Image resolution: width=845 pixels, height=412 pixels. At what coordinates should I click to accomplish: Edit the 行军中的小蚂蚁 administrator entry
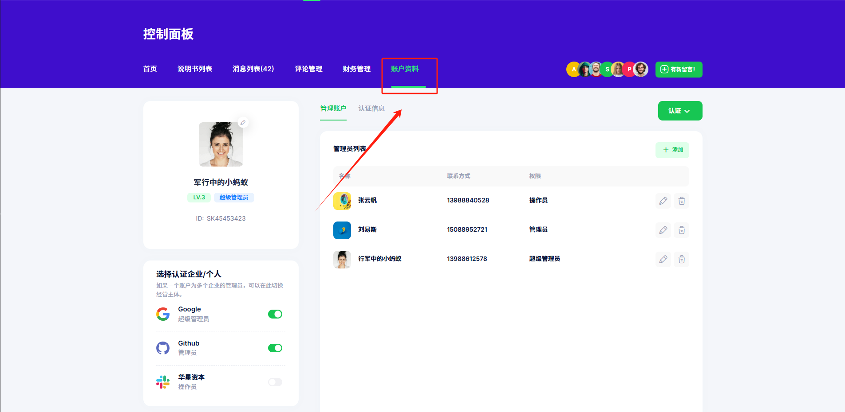point(663,259)
